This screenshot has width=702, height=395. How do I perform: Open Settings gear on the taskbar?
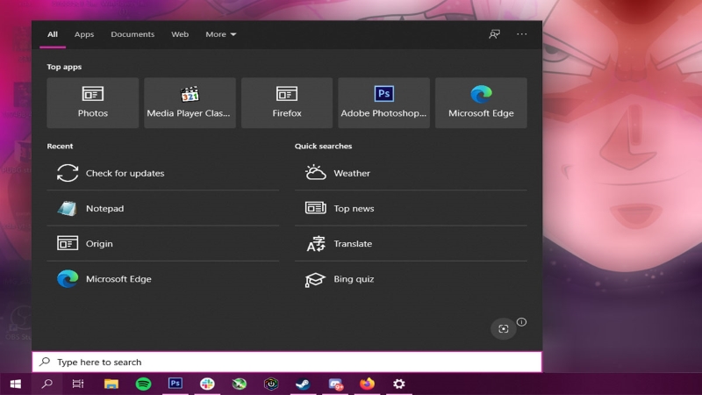click(x=399, y=384)
